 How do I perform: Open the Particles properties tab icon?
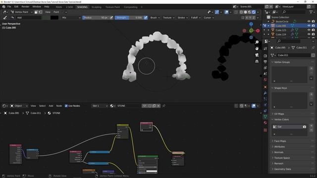click(265, 99)
